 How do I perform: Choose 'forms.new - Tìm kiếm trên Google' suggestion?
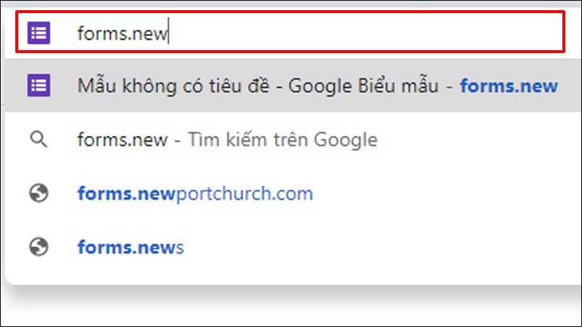[x=293, y=140]
